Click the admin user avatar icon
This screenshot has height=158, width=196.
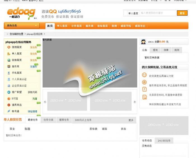point(143,42)
